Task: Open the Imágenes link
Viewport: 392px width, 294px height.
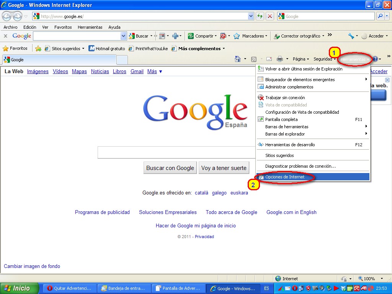Action: [x=38, y=72]
